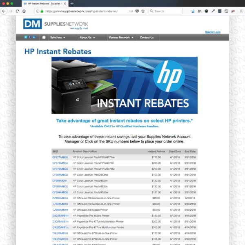Open the LinkedIn social icon
Image resolution: width=245 pixels, height=245 pixels.
(34, 38)
